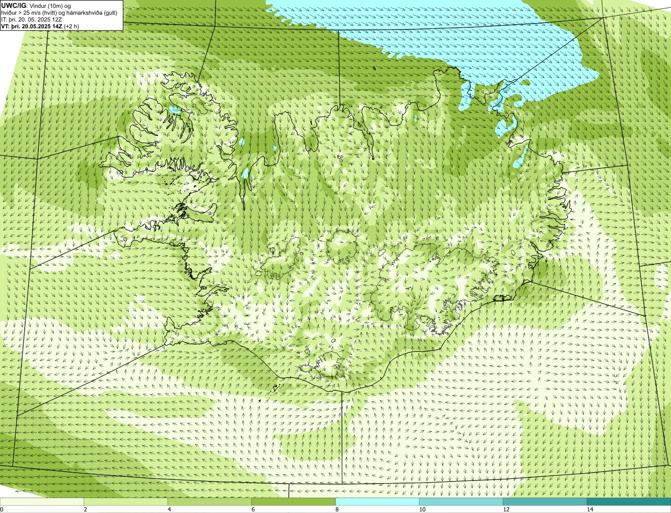The height and width of the screenshot is (513, 671).
Task: Click the 6–8 m/s darker green colorbar segment
Action: point(294,501)
